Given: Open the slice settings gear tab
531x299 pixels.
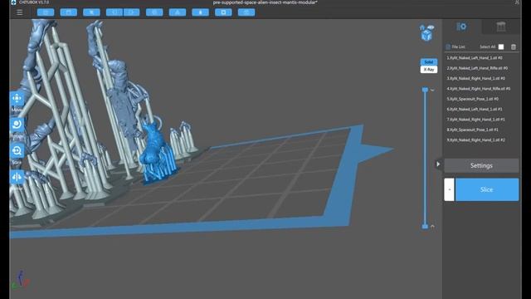Looking at the screenshot, I should [461, 27].
